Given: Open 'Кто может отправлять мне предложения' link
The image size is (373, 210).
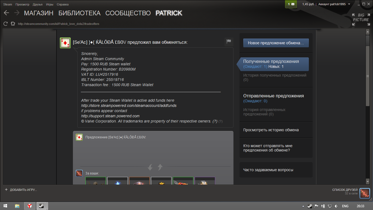Looking at the screenshot, I should pyautogui.click(x=268, y=148).
